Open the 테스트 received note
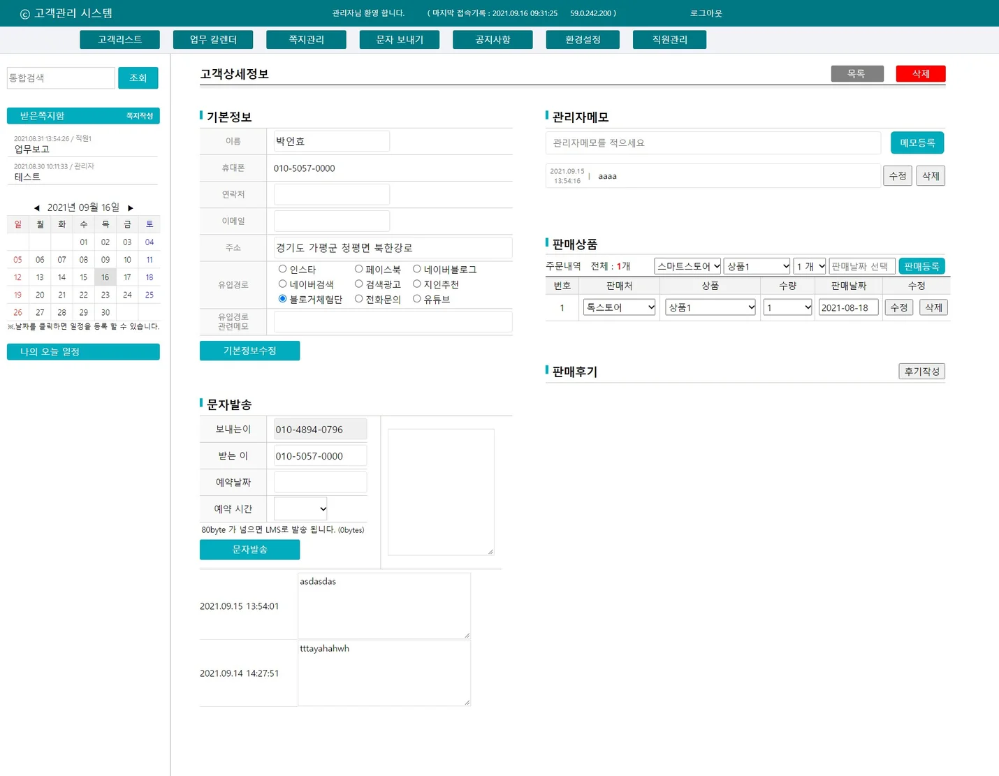Image resolution: width=999 pixels, height=776 pixels. click(27, 177)
